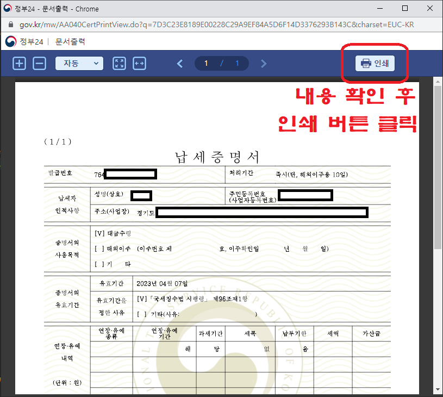Go to the next page
The height and width of the screenshot is (397, 443).
(x=264, y=64)
